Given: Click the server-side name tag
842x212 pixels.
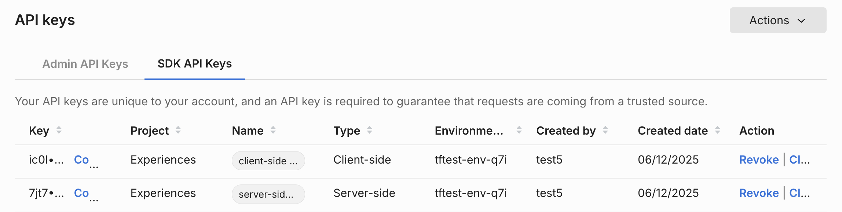Looking at the screenshot, I should 268,194.
